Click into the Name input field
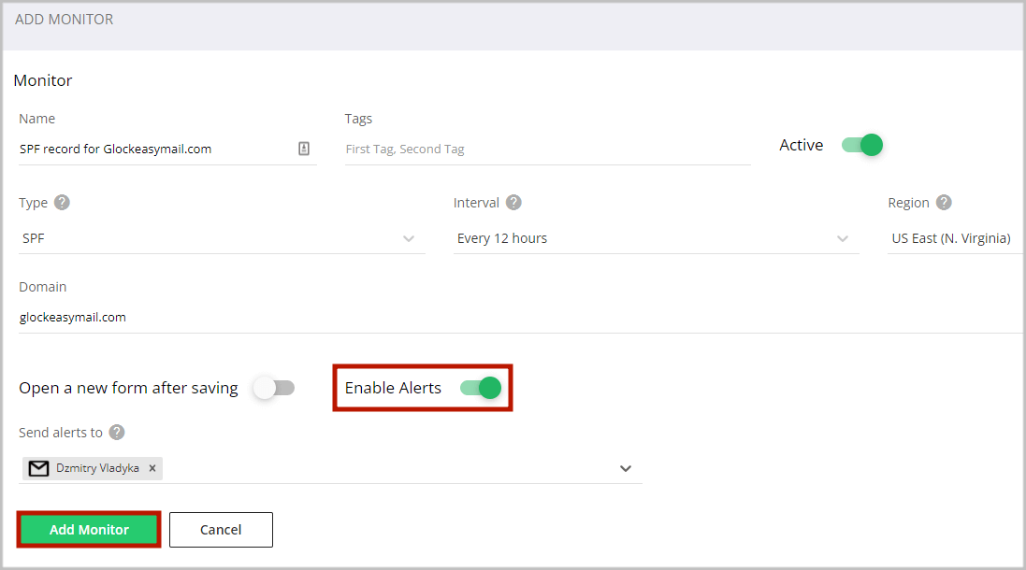The image size is (1026, 570). tap(154, 149)
